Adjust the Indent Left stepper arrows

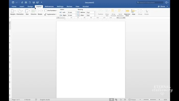coord(76,12)
